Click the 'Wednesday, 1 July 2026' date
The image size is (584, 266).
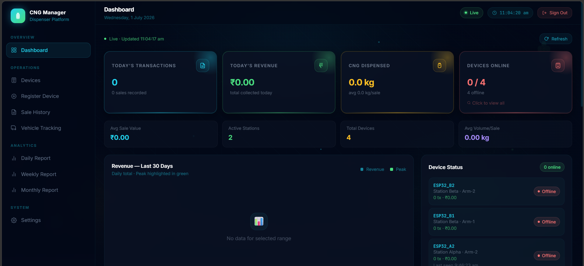click(x=129, y=18)
